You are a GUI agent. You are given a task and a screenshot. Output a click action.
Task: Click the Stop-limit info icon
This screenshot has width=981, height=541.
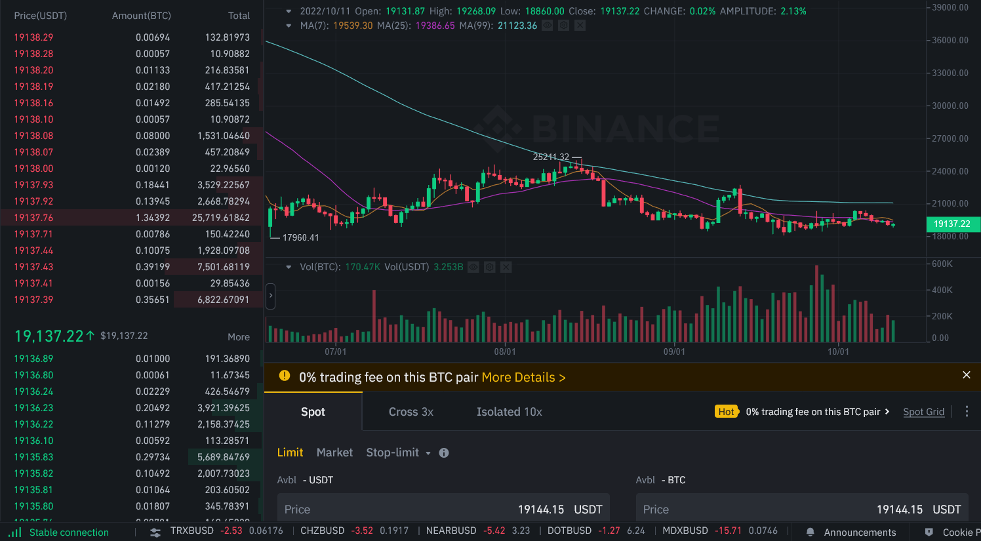point(444,452)
